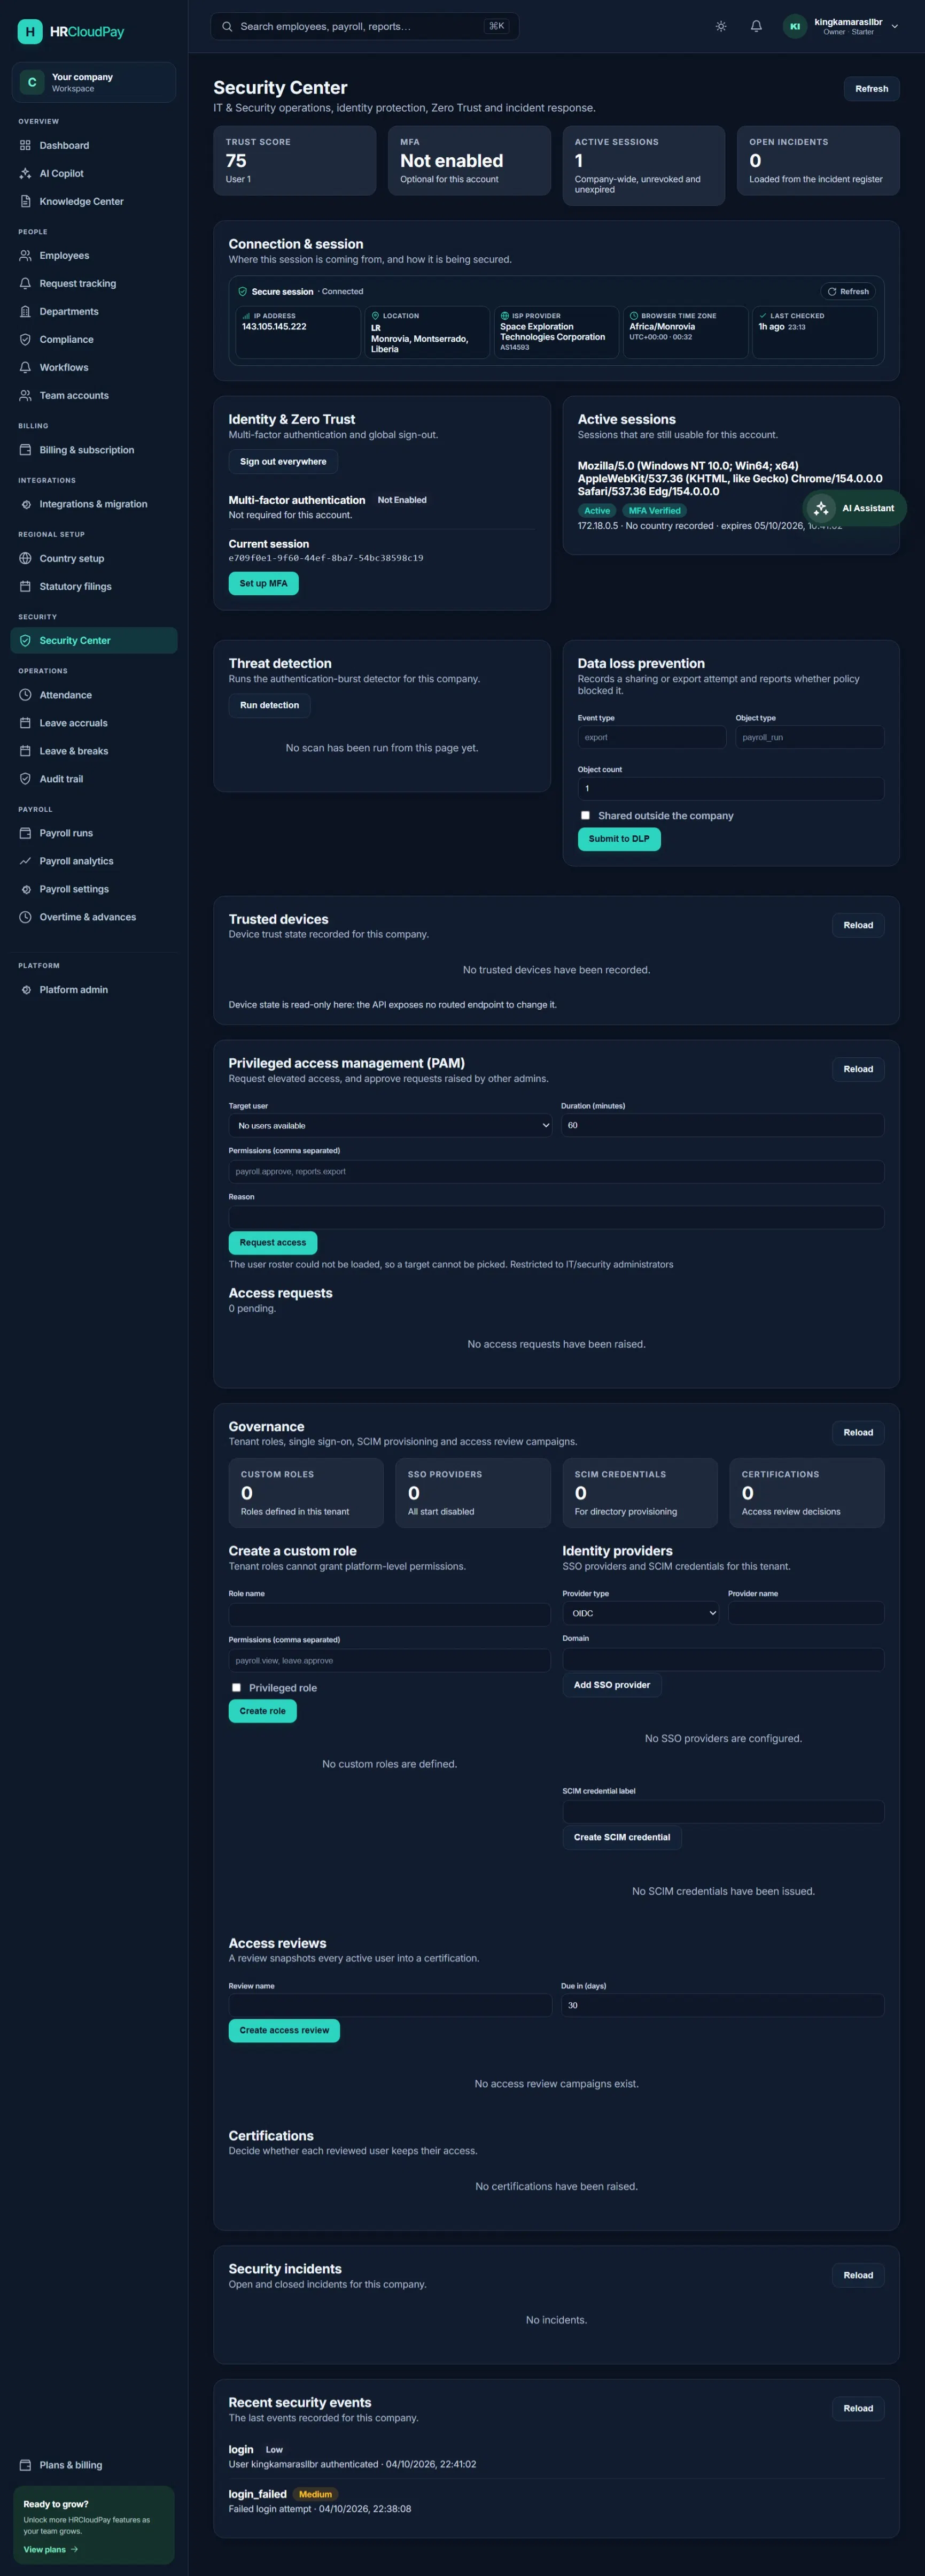Viewport: 925px width, 2576px height.
Task: Open Security Center in the sidebar
Action: [x=94, y=641]
